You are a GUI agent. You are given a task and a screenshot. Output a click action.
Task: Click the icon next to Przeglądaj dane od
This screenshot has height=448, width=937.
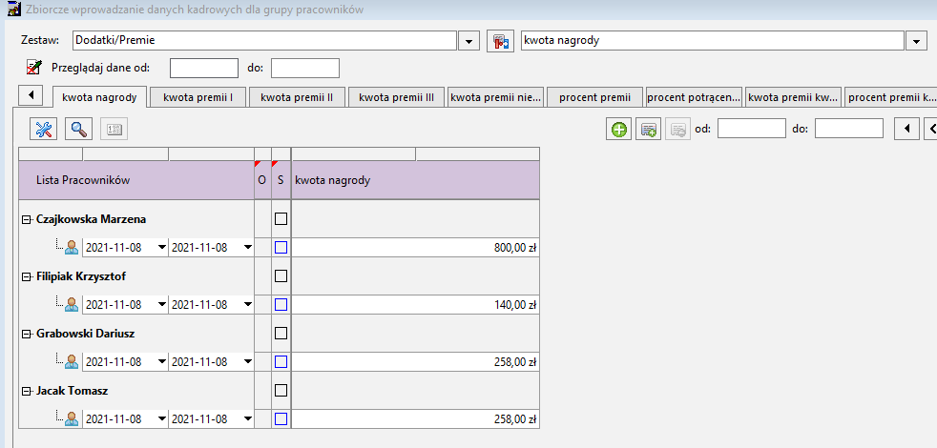34,67
